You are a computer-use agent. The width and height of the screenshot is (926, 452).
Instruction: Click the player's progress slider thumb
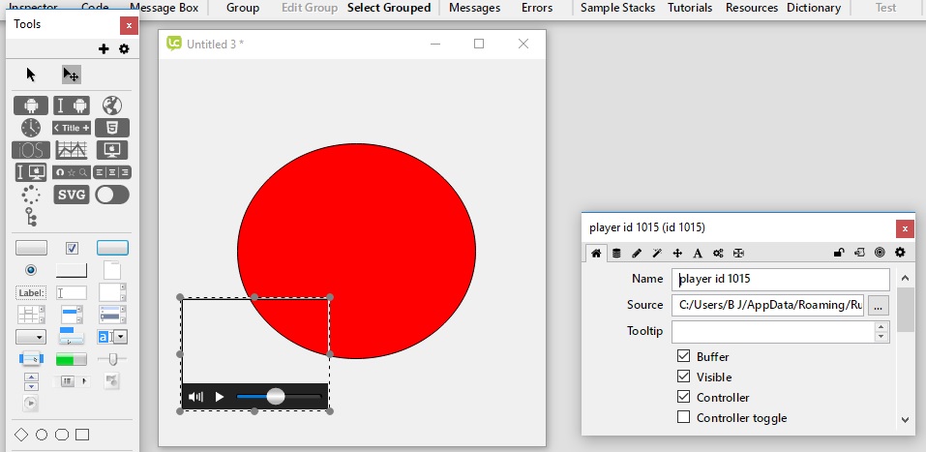click(276, 397)
